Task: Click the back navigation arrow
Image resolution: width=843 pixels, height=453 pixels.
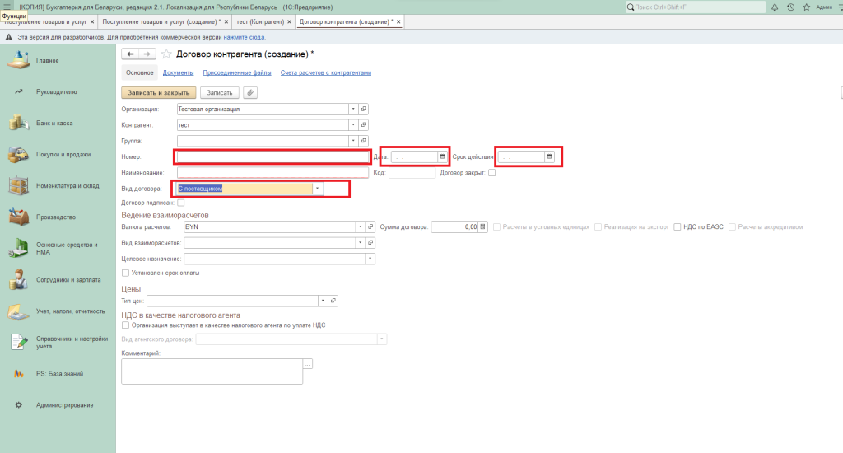Action: tap(129, 54)
